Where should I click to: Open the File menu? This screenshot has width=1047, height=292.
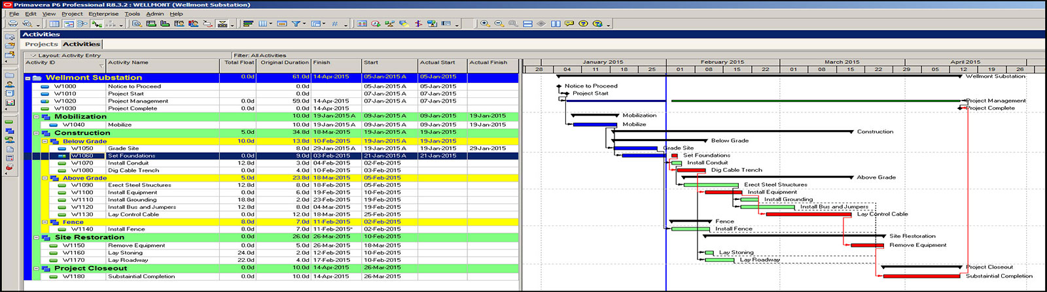(14, 13)
